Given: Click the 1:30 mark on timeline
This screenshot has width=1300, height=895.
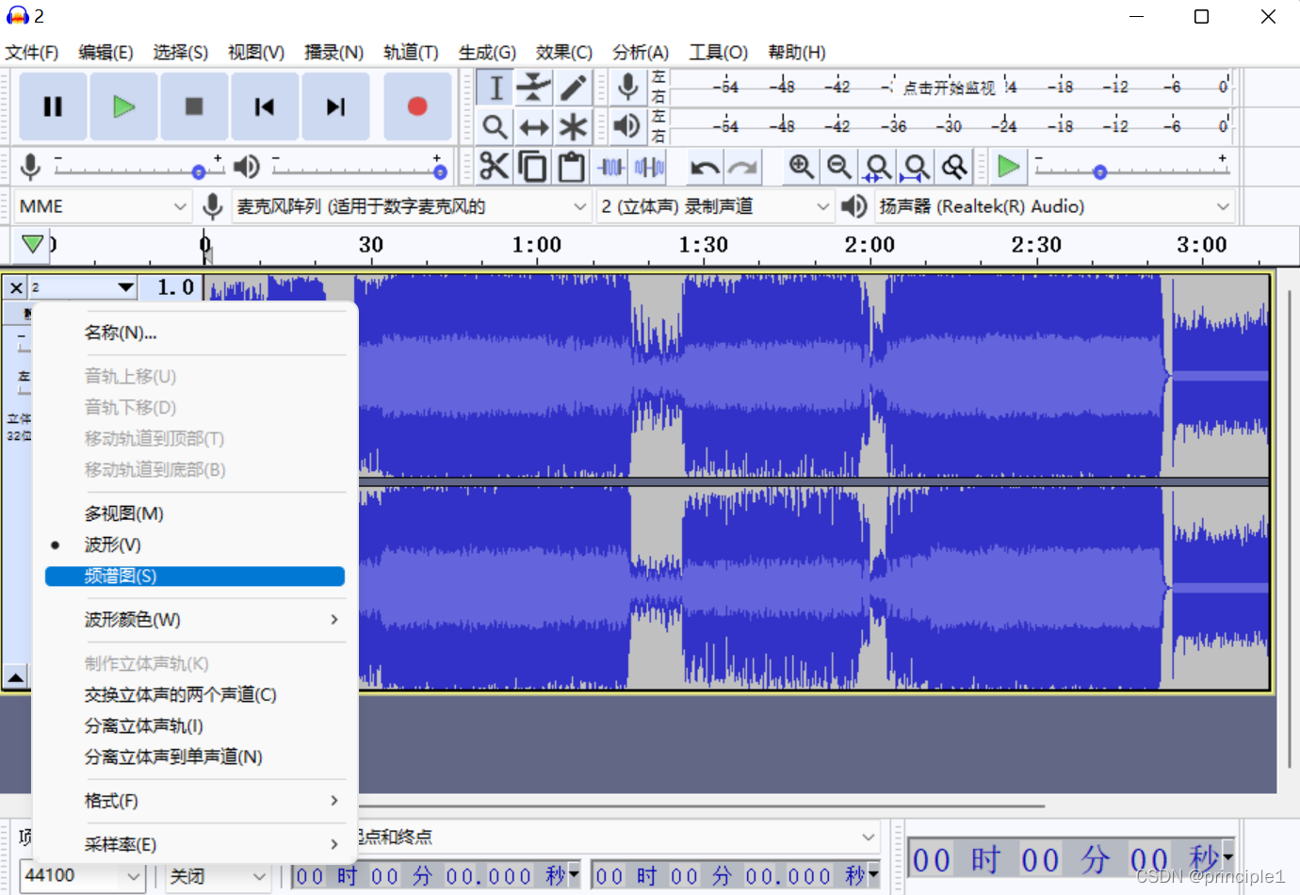Looking at the screenshot, I should 703,245.
